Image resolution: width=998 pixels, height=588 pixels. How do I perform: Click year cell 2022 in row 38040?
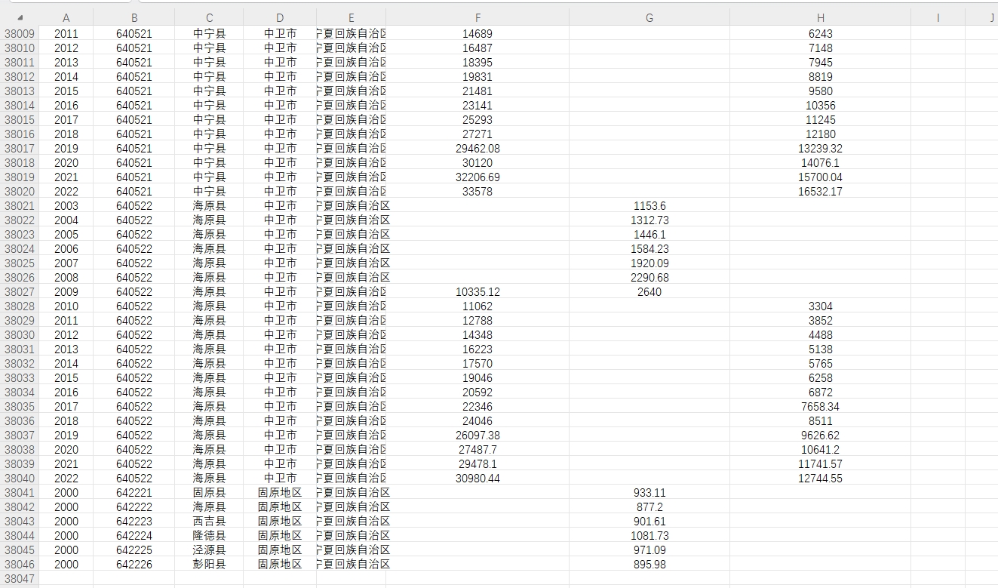pyautogui.click(x=66, y=478)
